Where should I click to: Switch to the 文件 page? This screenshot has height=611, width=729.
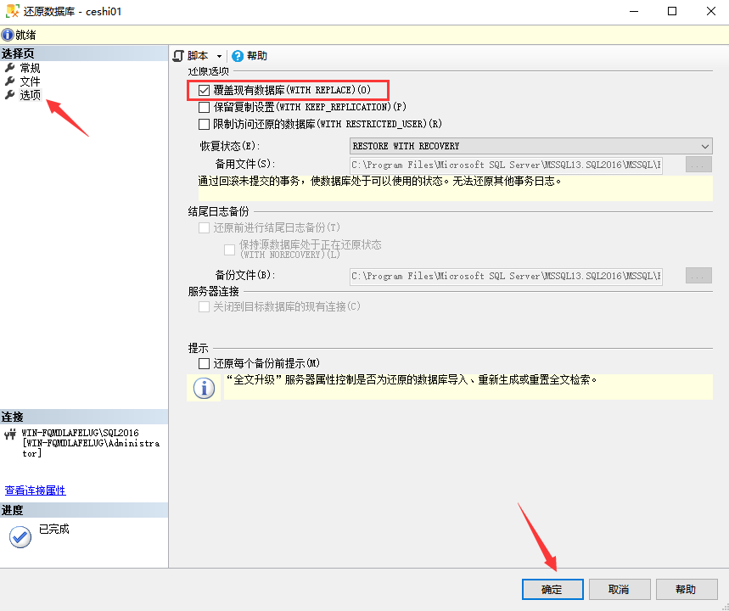coord(30,81)
